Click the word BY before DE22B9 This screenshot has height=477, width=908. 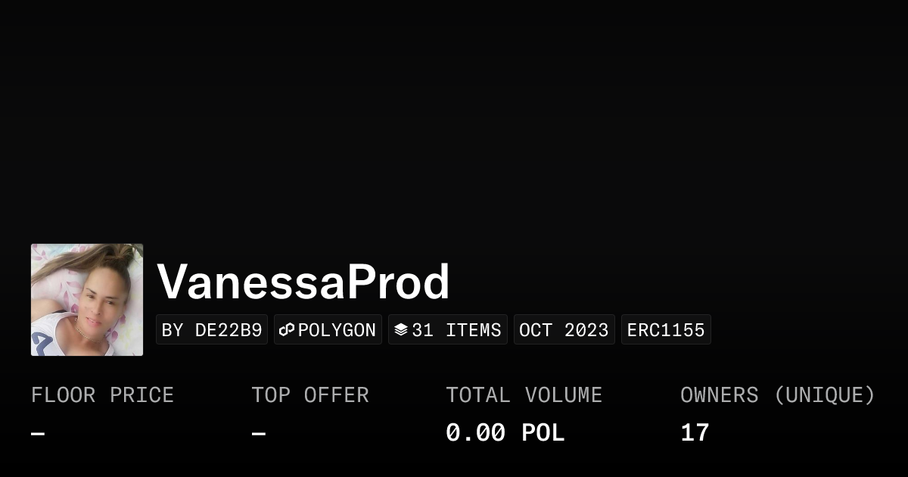click(173, 330)
